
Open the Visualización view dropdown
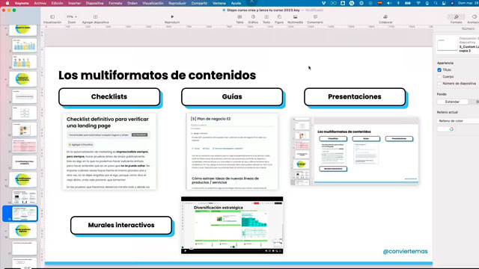coord(52,17)
